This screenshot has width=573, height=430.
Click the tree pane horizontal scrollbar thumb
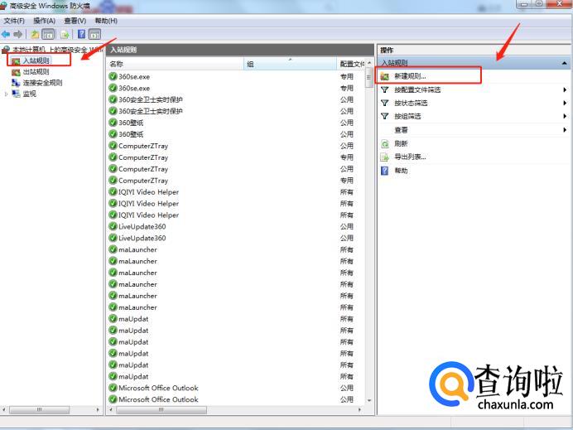coord(39,410)
